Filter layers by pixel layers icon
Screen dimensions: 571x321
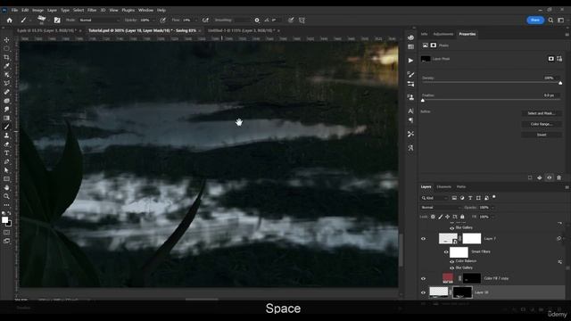[x=454, y=198]
